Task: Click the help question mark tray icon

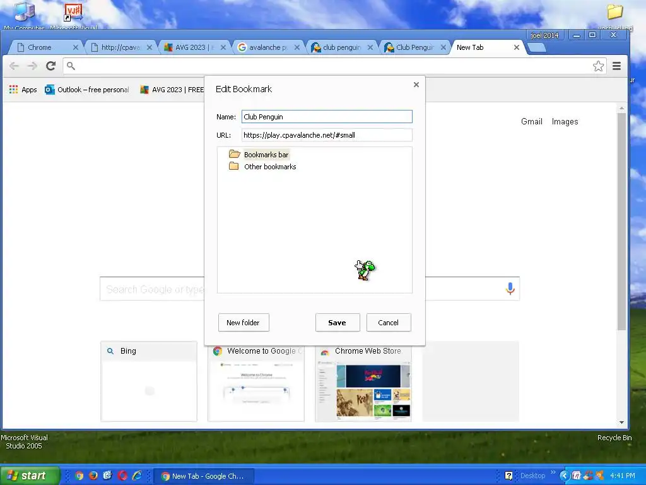Action: click(509, 476)
